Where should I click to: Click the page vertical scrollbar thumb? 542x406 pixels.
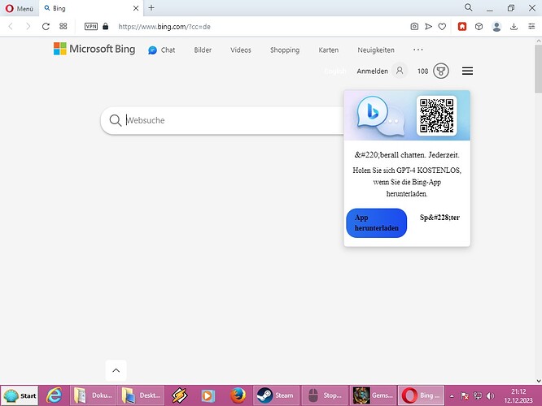pos(538,68)
